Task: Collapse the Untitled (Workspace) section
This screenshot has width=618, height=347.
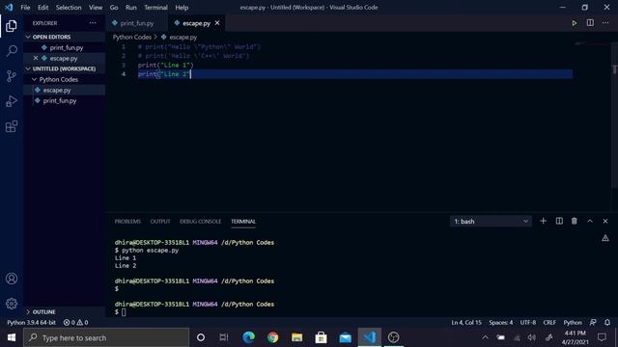Action: (65, 68)
